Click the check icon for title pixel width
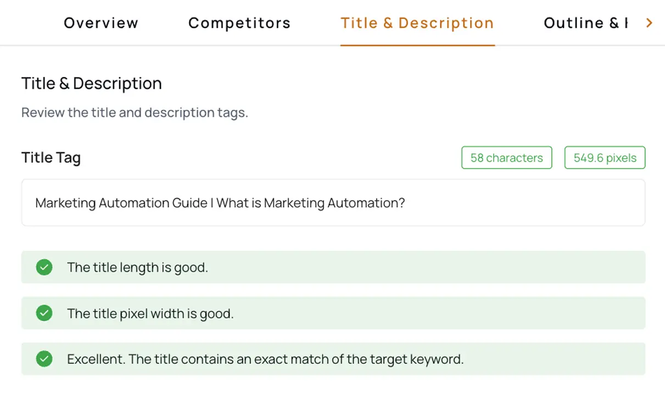Screen dimensions: 665x398 [44, 313]
